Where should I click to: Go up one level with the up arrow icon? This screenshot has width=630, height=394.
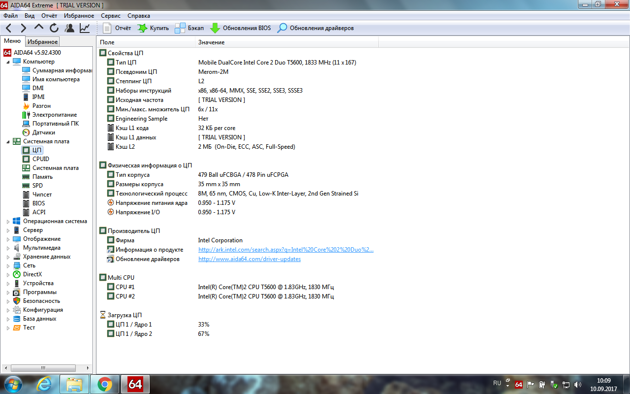tap(39, 28)
